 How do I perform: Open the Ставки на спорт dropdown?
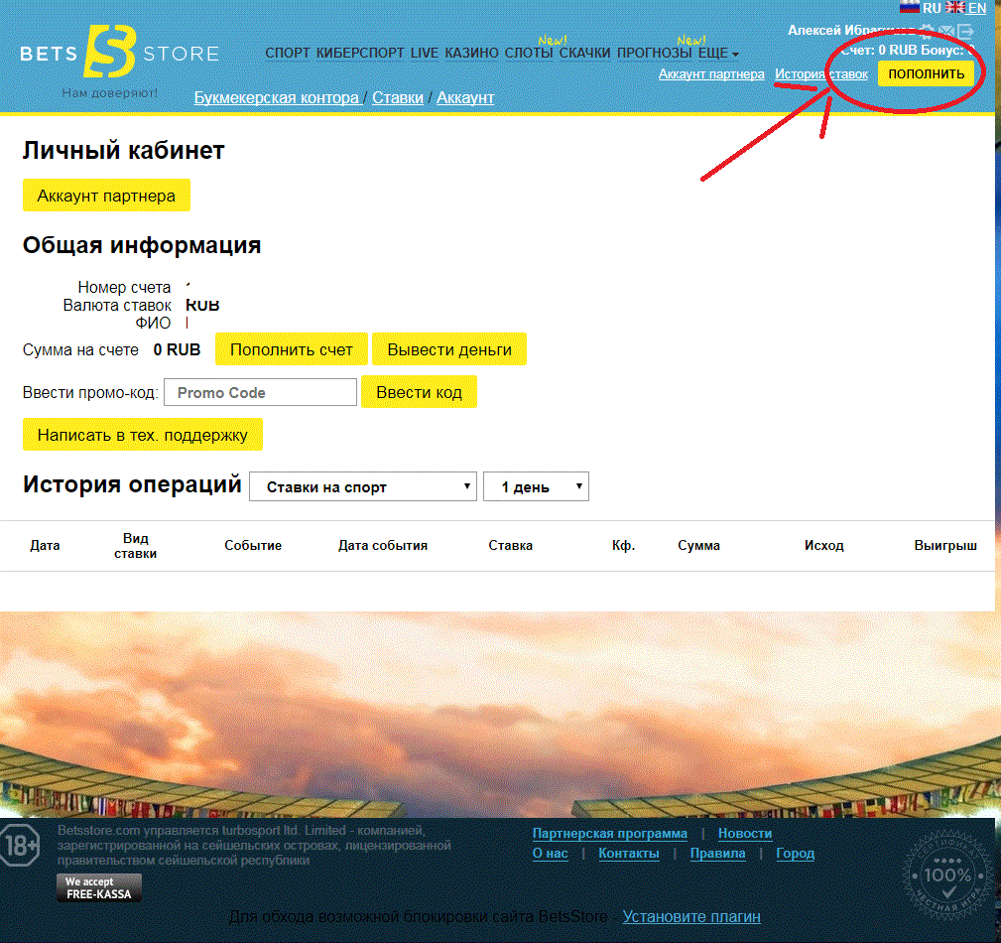click(363, 486)
